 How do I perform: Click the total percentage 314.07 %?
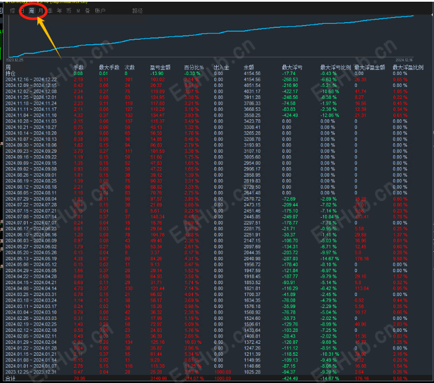click(x=194, y=378)
